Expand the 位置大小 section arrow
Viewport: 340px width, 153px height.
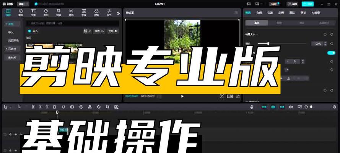tap(257, 34)
